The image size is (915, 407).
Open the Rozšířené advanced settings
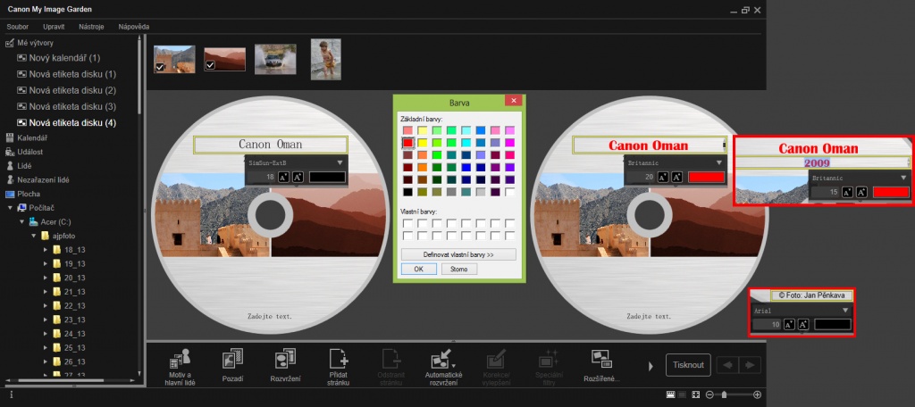601,367
